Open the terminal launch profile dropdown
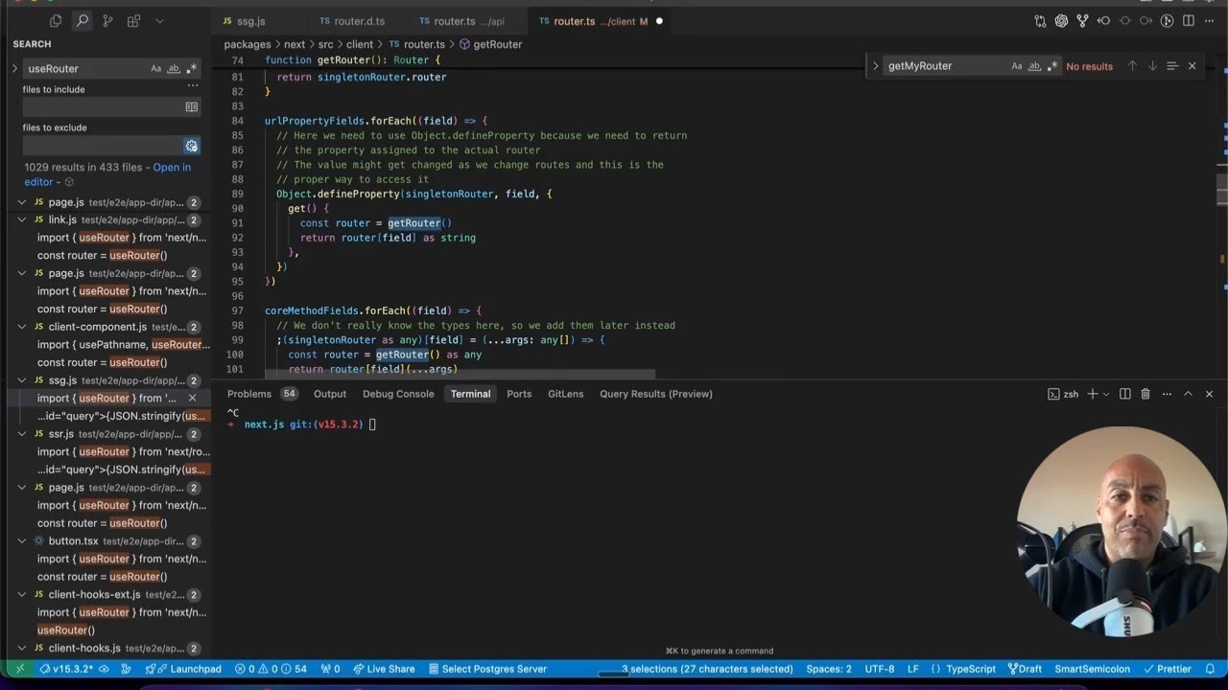Screen dimensions: 1228x690 [x=1105, y=394]
